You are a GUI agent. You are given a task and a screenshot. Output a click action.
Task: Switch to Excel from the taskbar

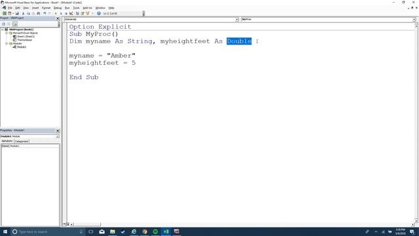[x=166, y=231]
